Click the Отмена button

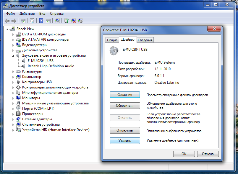point(208,154)
